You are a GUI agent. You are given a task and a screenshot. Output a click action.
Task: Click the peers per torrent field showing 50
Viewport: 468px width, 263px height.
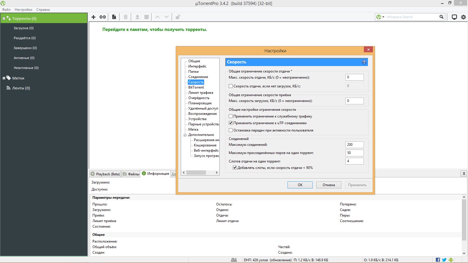click(x=355, y=153)
